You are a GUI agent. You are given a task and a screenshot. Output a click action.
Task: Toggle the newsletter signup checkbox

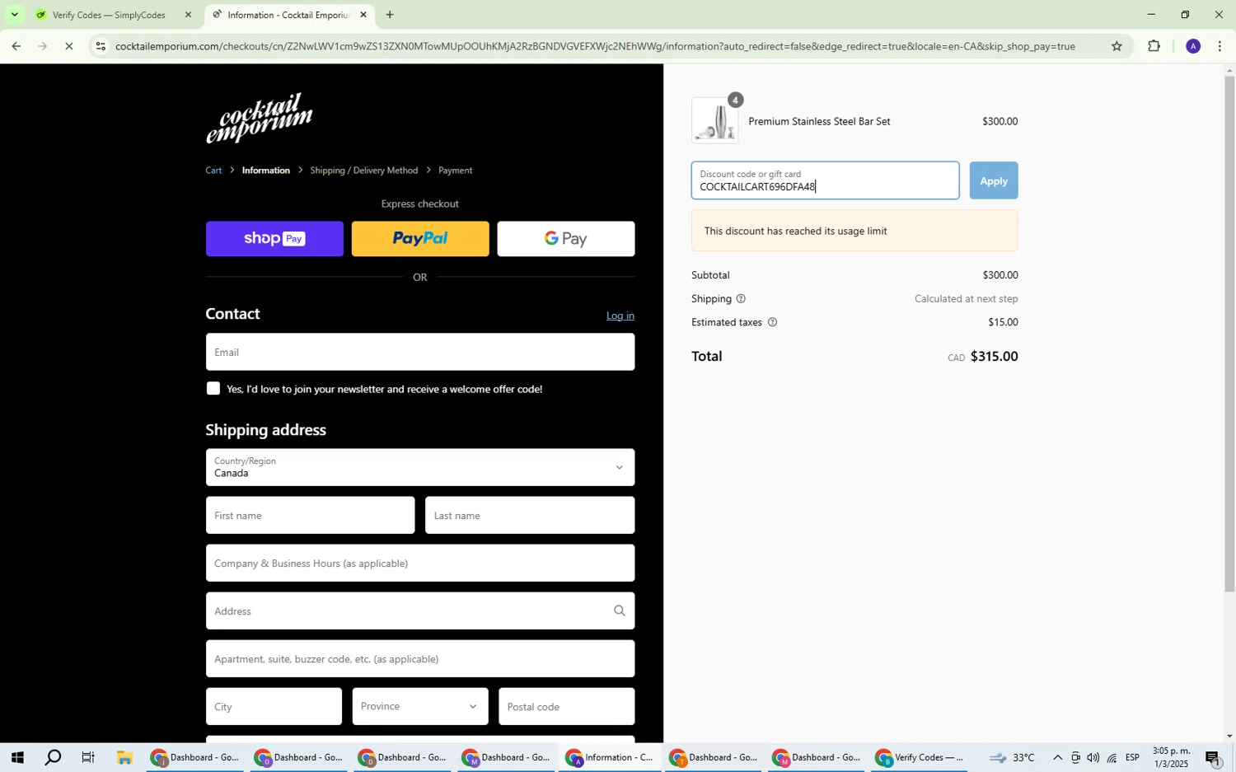(x=213, y=389)
